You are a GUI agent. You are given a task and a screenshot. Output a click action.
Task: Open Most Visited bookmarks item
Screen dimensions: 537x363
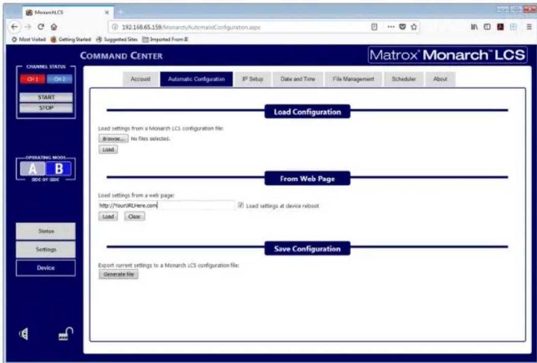pyautogui.click(x=29, y=39)
